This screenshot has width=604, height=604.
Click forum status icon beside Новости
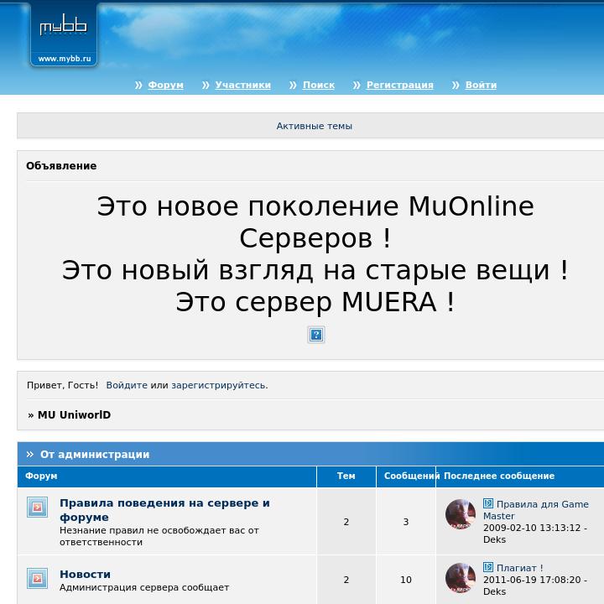click(x=38, y=578)
